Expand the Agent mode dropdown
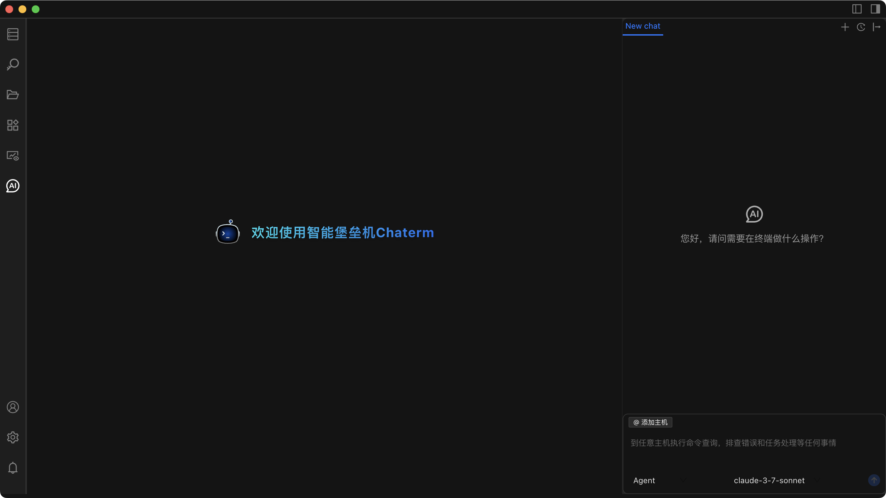The image size is (886, 498). coord(659,481)
